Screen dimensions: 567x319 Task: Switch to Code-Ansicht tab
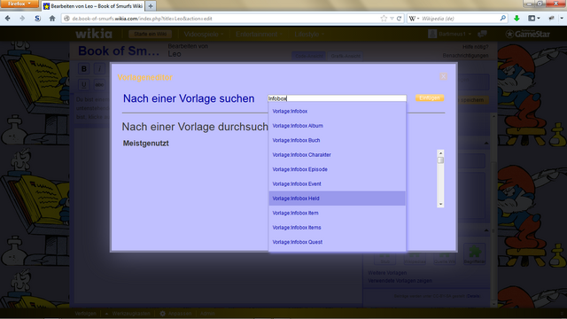[x=309, y=56]
